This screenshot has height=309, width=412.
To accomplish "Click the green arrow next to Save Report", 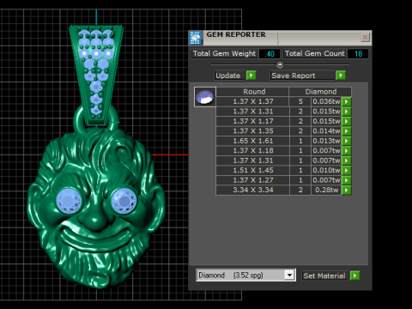I will [x=341, y=76].
